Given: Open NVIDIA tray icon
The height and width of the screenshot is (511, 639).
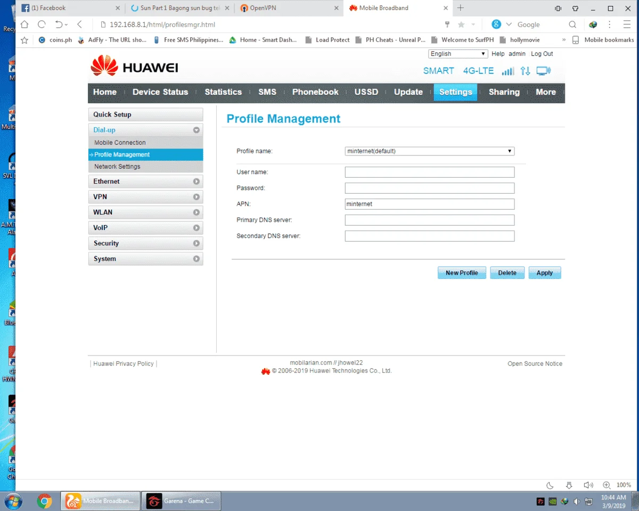Looking at the screenshot, I should (553, 501).
